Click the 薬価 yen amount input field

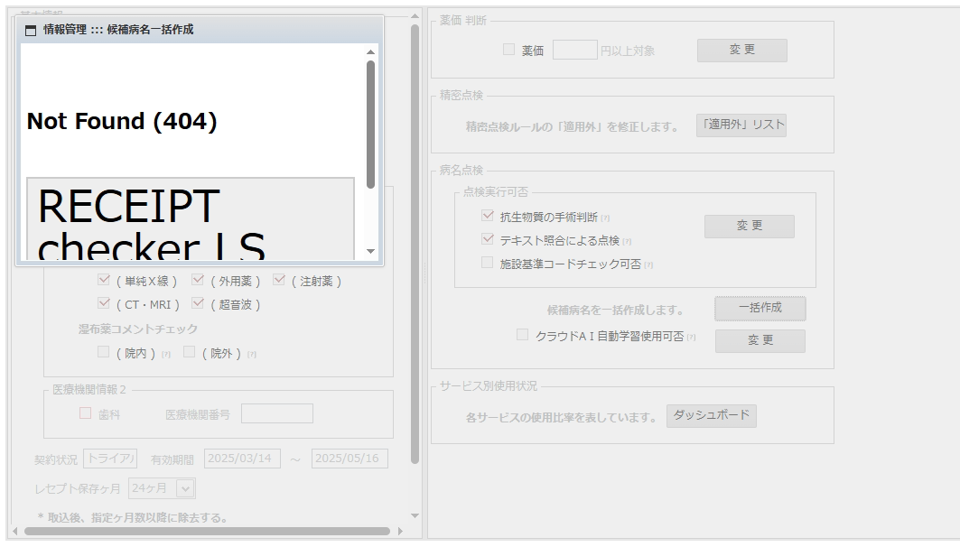click(575, 50)
